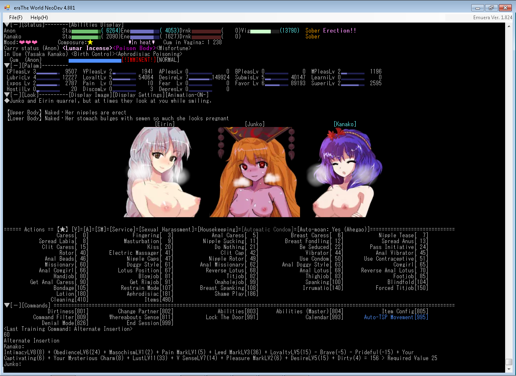Open the File(F) menu
Viewport: 516px width, 376px height.
[x=16, y=18]
